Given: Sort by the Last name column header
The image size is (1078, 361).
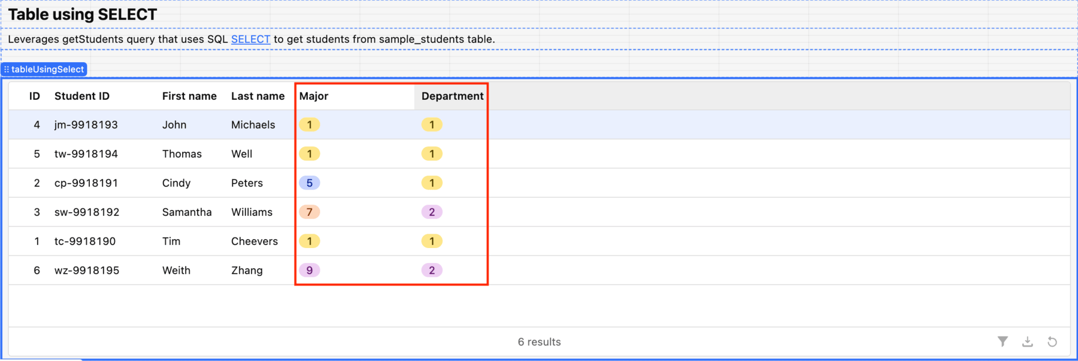Looking at the screenshot, I should 258,96.
